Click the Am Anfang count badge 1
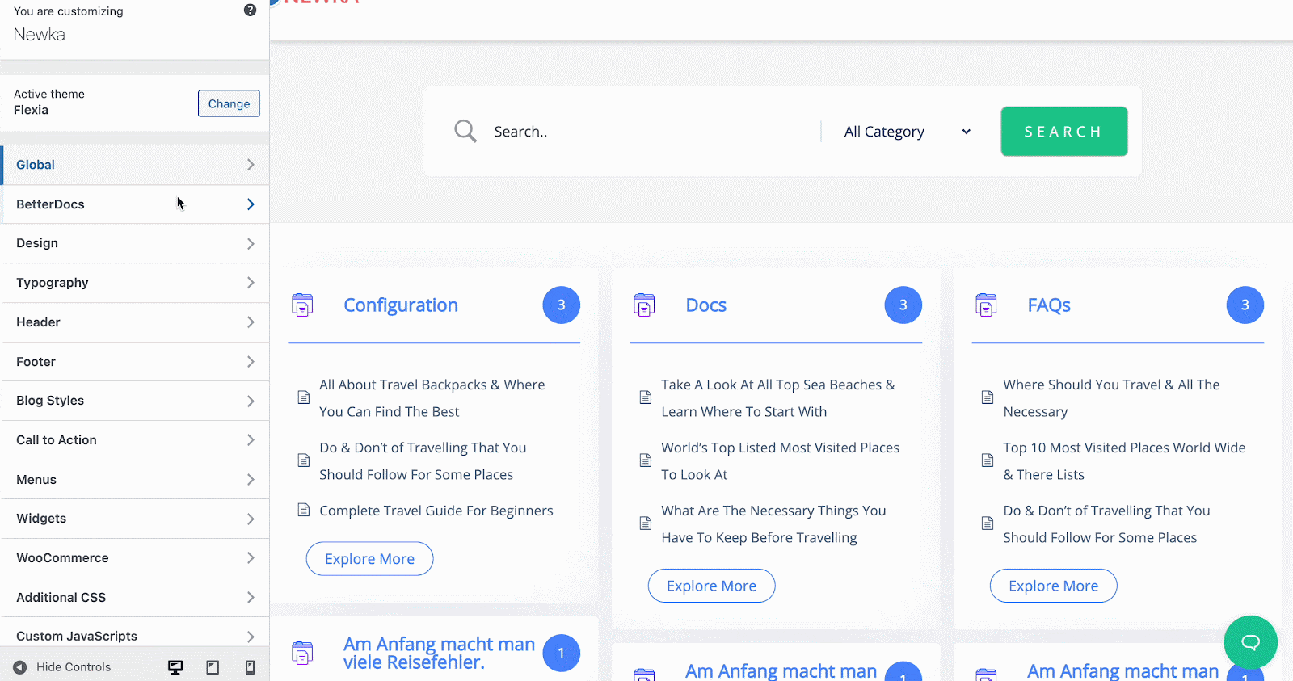 click(561, 653)
